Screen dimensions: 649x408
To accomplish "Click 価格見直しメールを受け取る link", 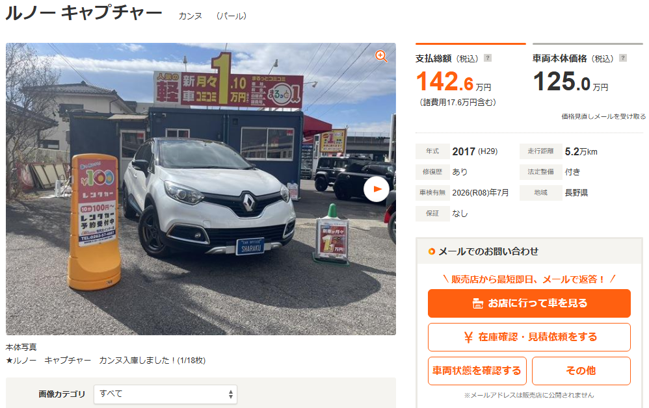I will pyautogui.click(x=603, y=116).
